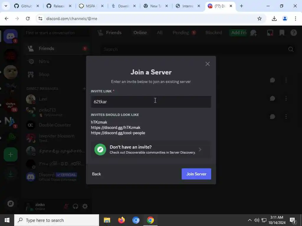Switch to the All friends tab
Screen dimensions: 302x226
tap(160, 33)
